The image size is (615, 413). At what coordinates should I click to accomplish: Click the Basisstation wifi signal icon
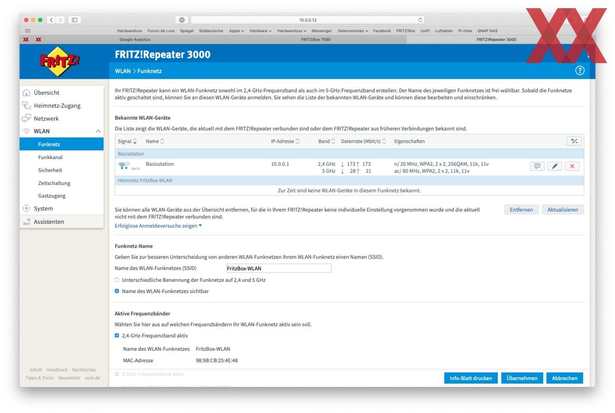124,166
